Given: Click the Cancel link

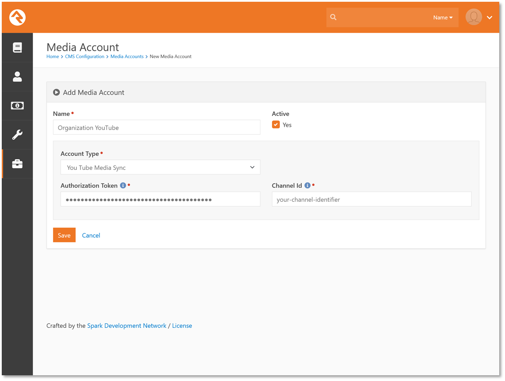Looking at the screenshot, I should coord(91,235).
